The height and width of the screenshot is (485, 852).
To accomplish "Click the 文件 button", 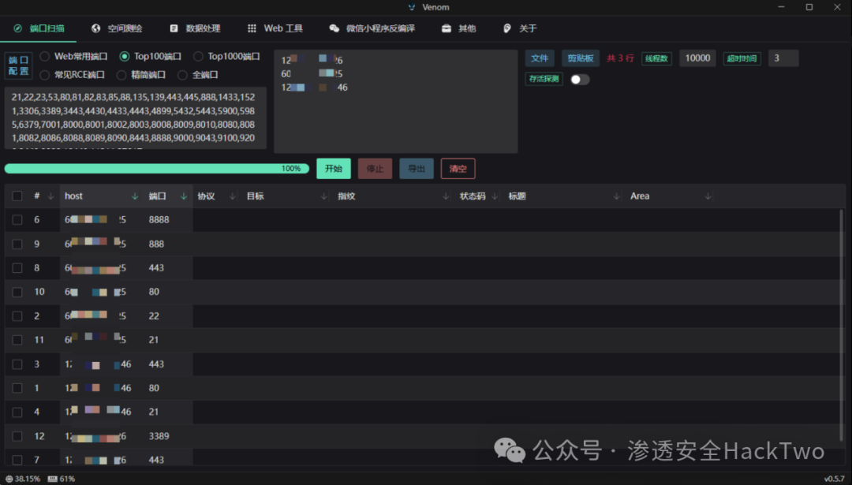I will coord(540,58).
